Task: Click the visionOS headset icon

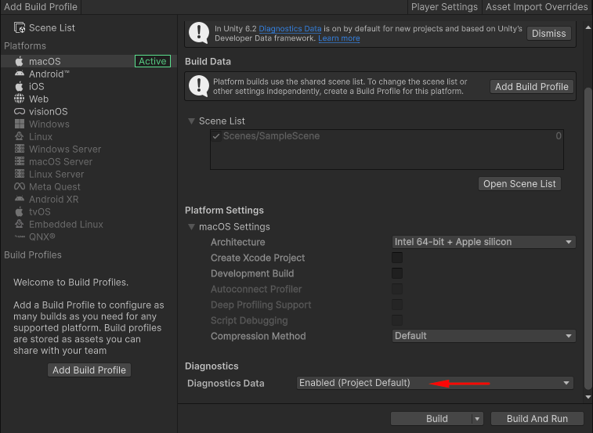Action: click(20, 111)
